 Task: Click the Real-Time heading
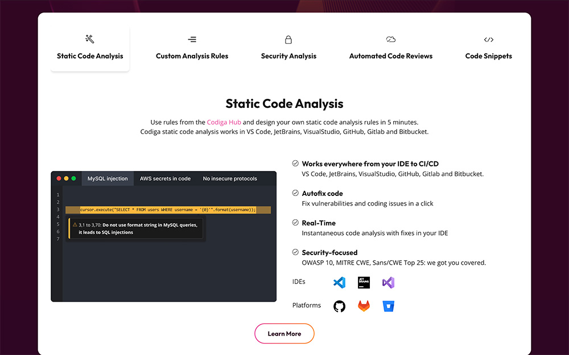coord(319,223)
